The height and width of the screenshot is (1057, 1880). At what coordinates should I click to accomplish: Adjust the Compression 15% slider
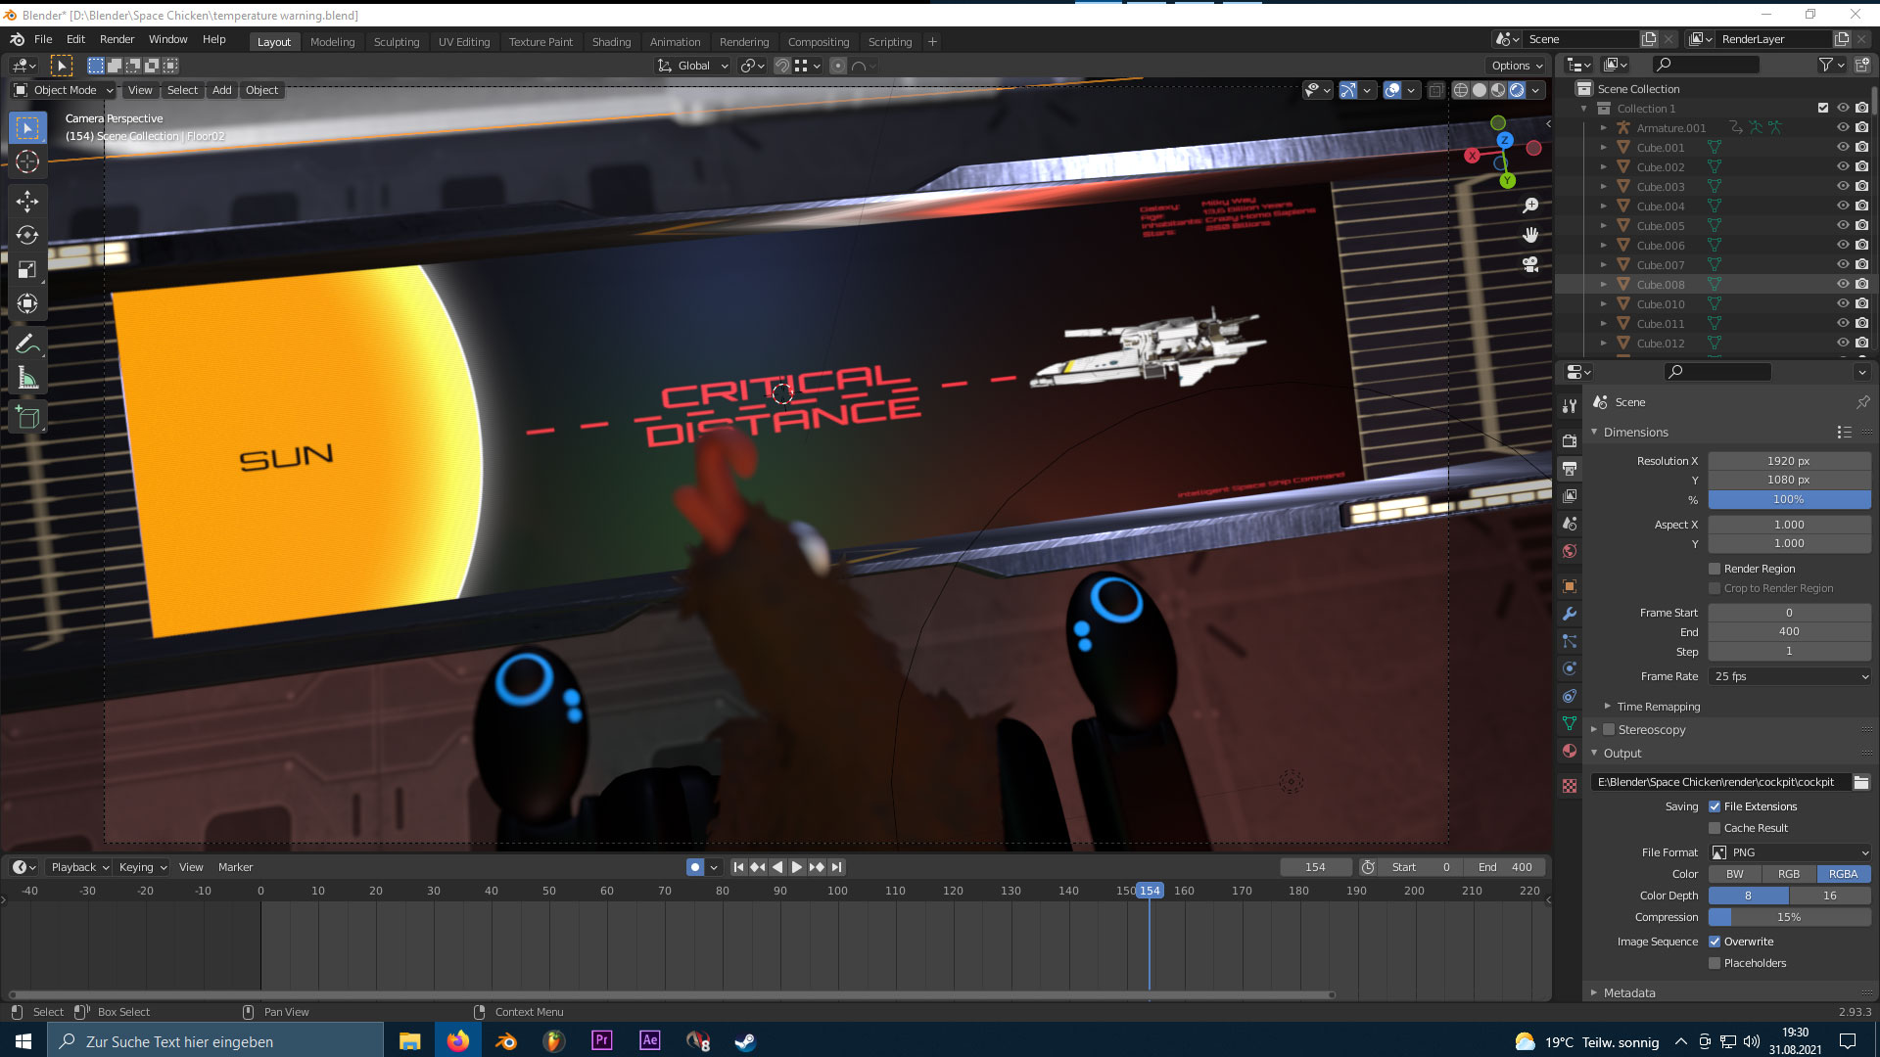[1790, 917]
